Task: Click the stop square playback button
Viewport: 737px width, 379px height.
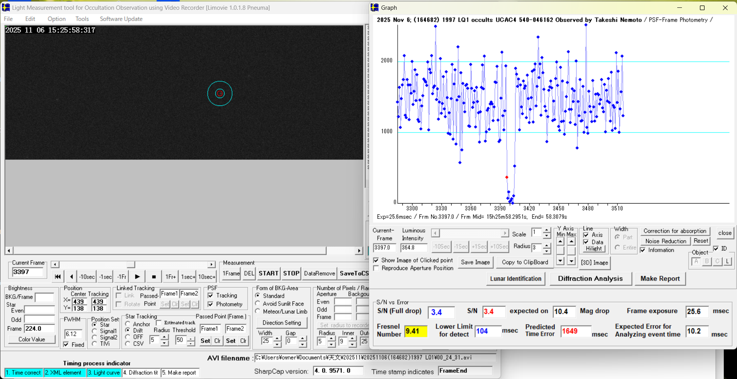Action: (154, 277)
